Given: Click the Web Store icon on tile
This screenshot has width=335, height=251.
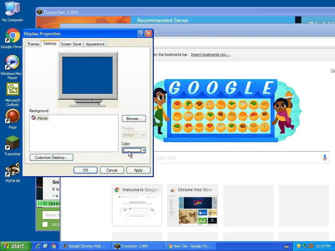Looking at the screenshot, I should pos(172,190).
